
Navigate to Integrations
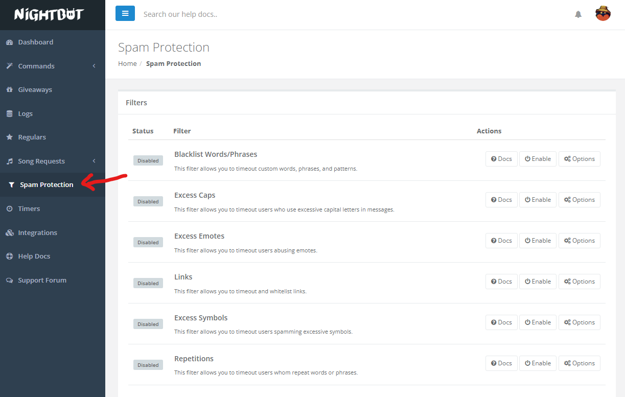[x=53, y=233]
